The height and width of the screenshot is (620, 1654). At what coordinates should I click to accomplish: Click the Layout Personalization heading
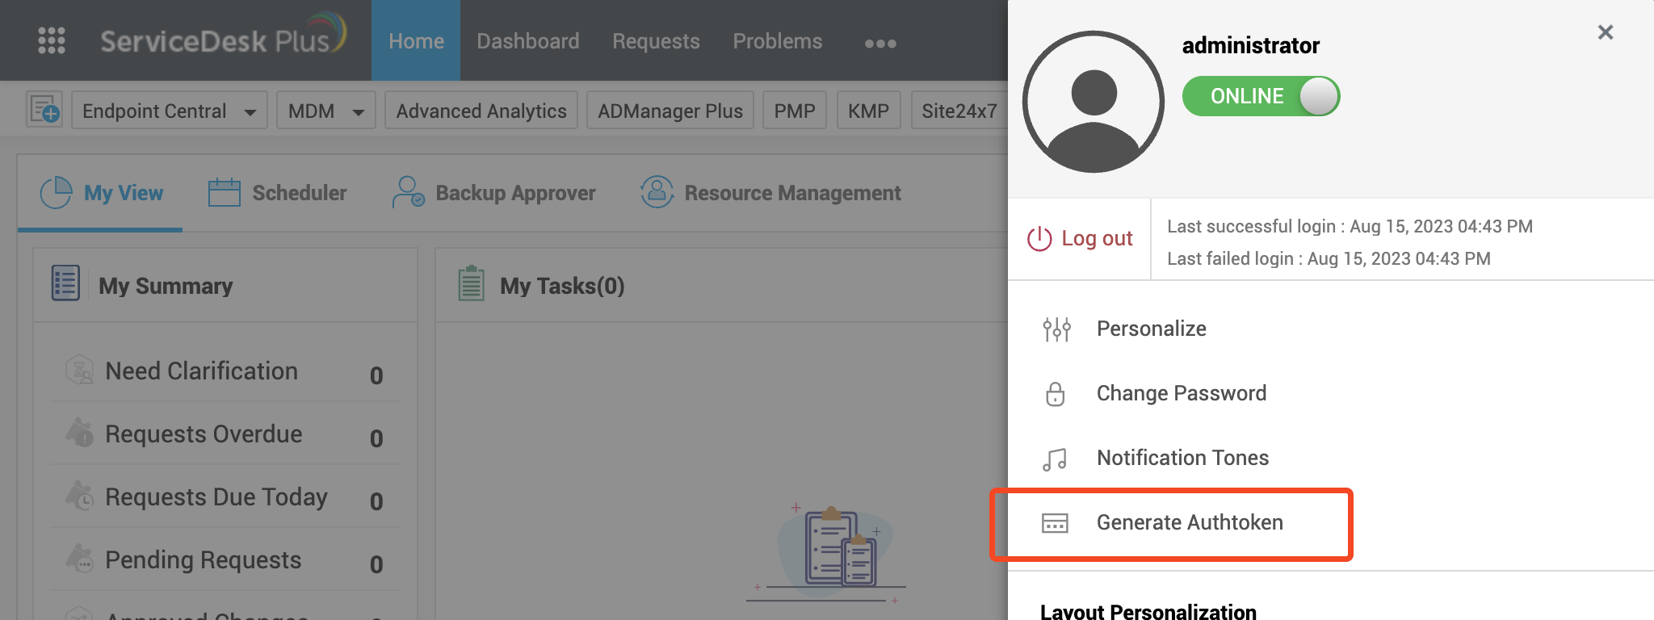coord(1148,612)
